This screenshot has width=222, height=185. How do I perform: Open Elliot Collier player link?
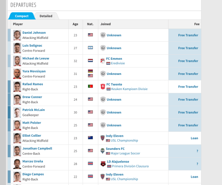click(32, 135)
